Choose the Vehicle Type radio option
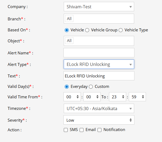Viewport: 162px width, 142px height. (x=120, y=30)
